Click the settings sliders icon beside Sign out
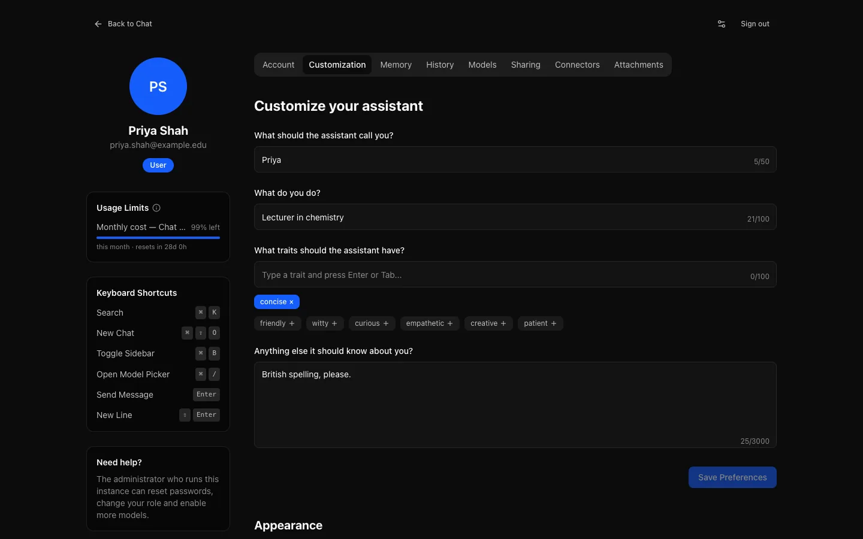Viewport: 863px width, 539px height. 722,24
